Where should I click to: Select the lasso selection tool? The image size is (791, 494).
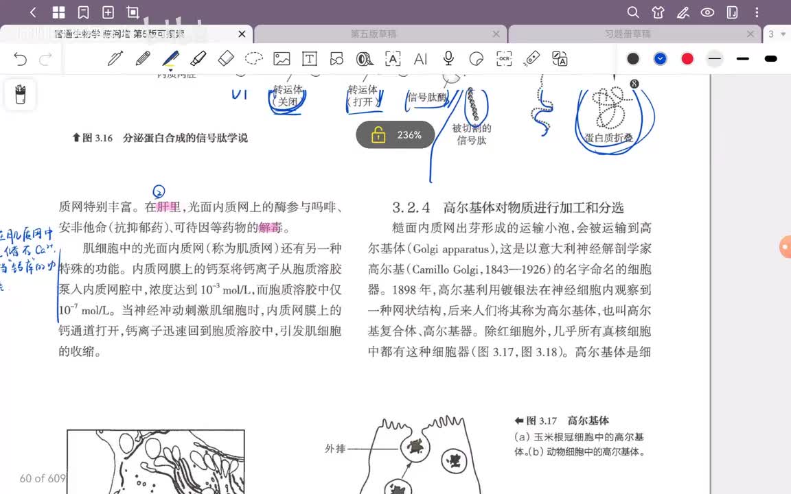point(254,58)
